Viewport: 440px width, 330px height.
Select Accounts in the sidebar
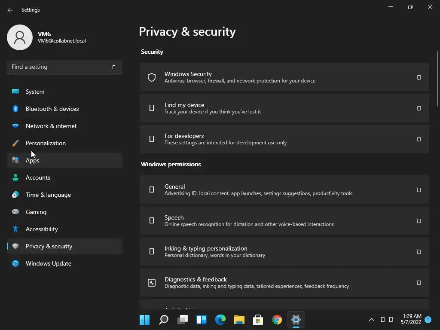(x=64, y=177)
